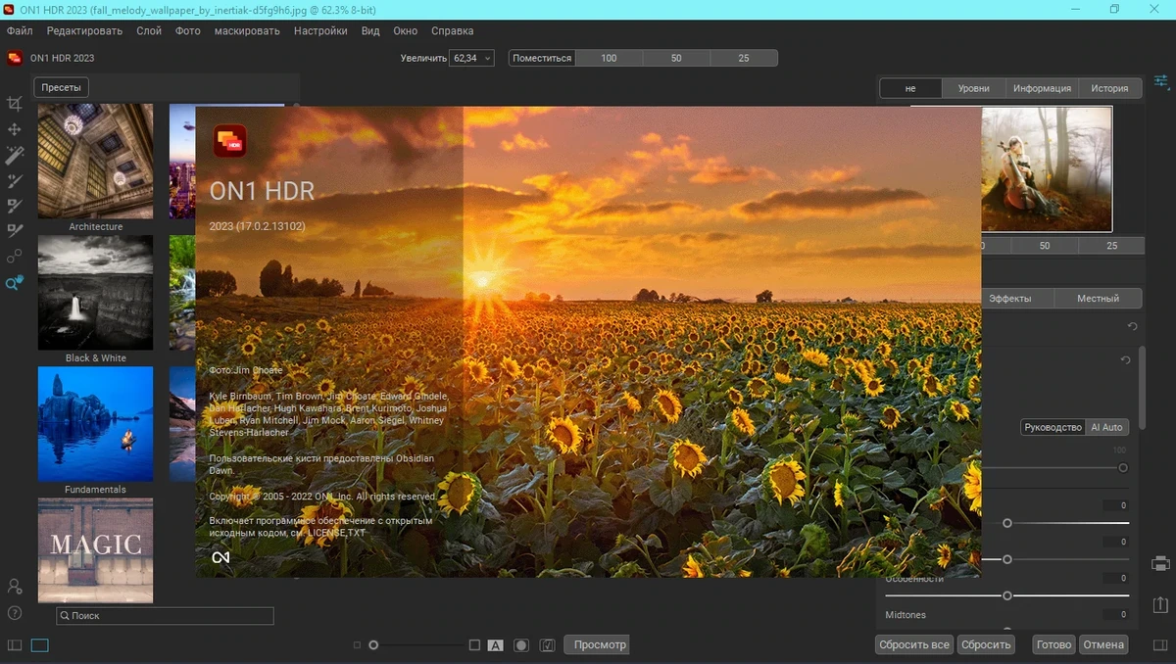1176x664 pixels.
Task: Reset the tone section with arrow
Action: tap(1125, 360)
